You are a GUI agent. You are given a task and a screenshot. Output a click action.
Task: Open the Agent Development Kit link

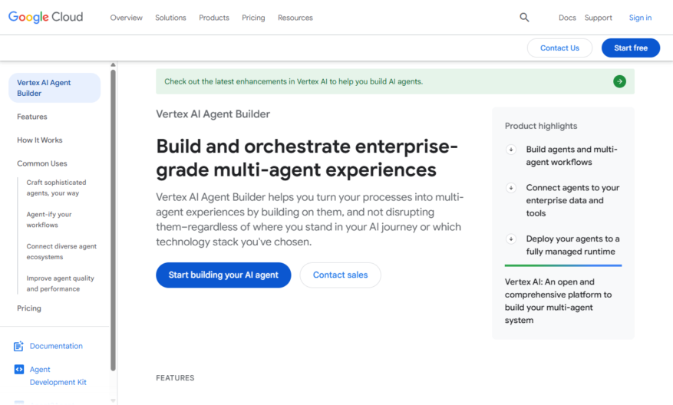58,376
